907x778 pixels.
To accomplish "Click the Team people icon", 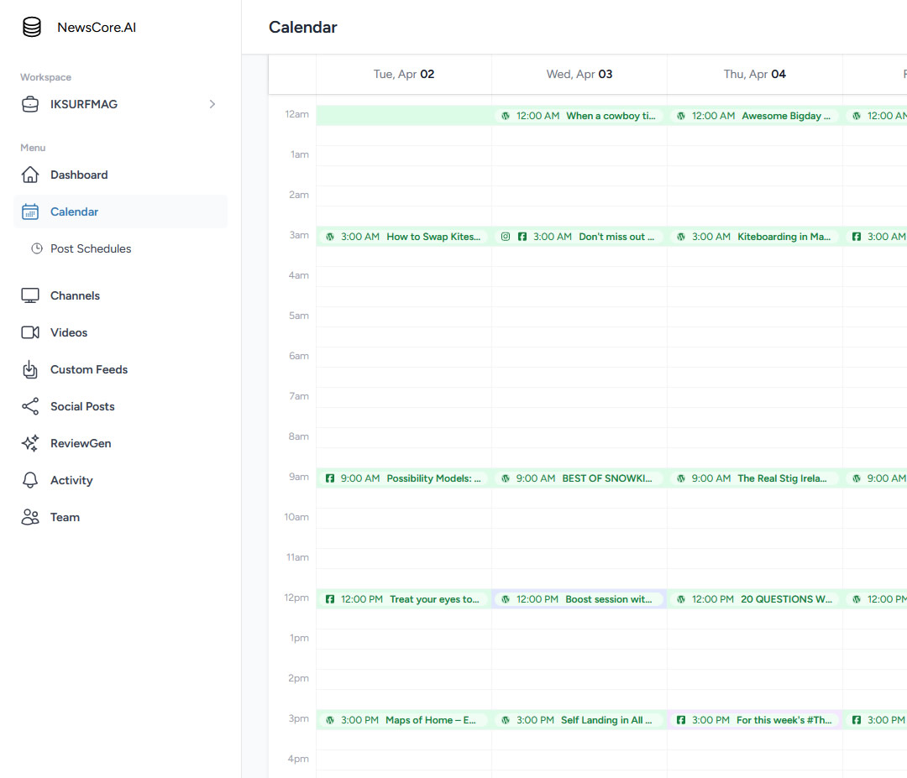I will tap(30, 517).
